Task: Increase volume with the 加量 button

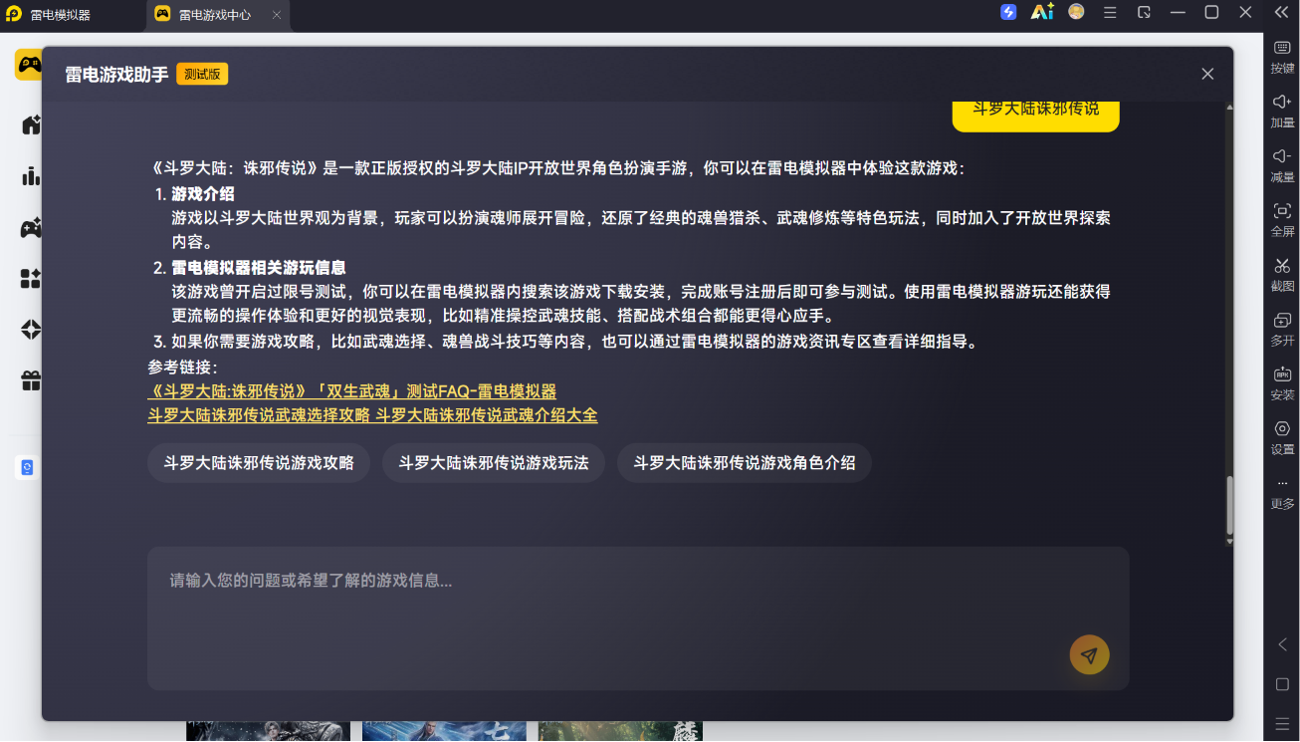Action: (1282, 111)
